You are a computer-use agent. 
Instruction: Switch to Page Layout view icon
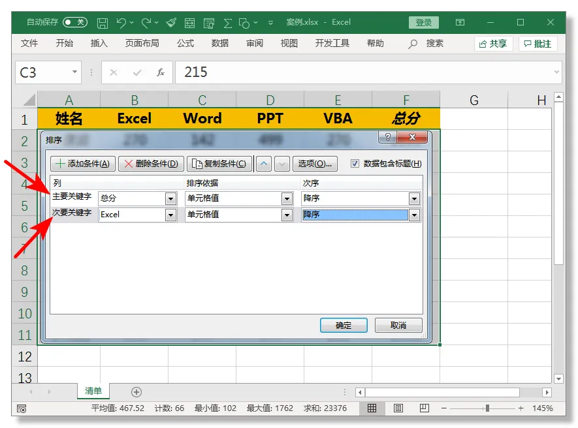click(398, 408)
